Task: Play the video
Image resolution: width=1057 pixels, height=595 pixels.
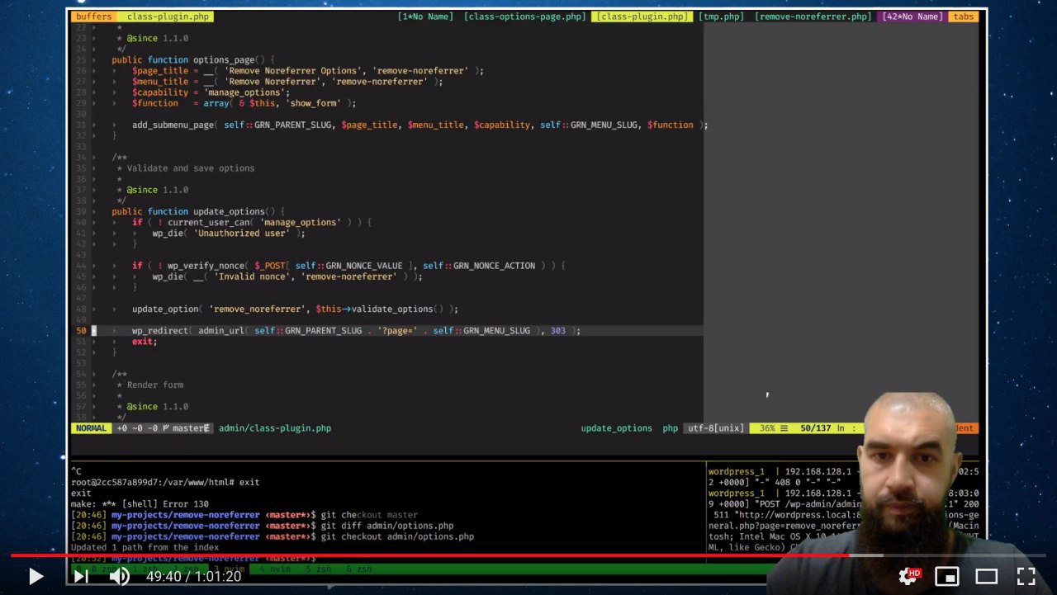Action: point(36,576)
